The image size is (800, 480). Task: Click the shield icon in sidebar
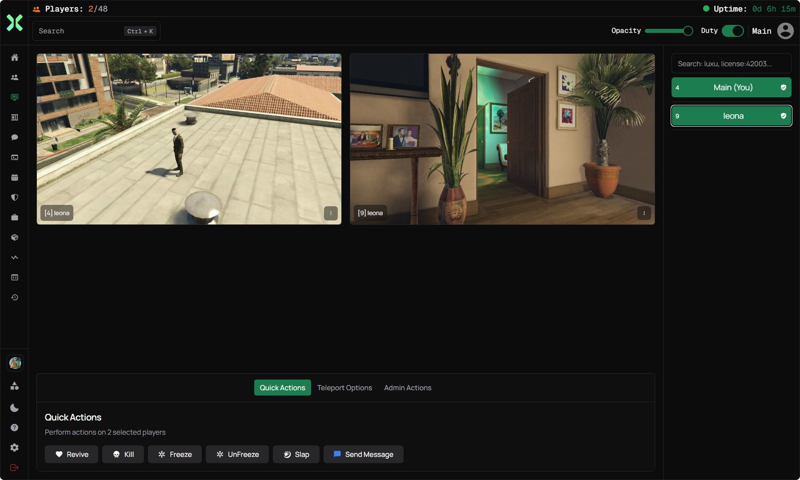point(15,197)
